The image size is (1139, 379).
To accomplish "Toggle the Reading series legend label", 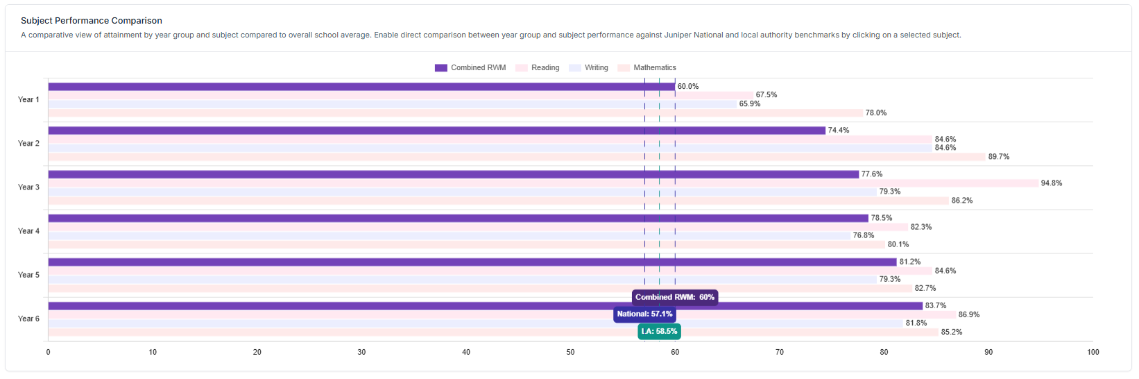I will coord(545,68).
